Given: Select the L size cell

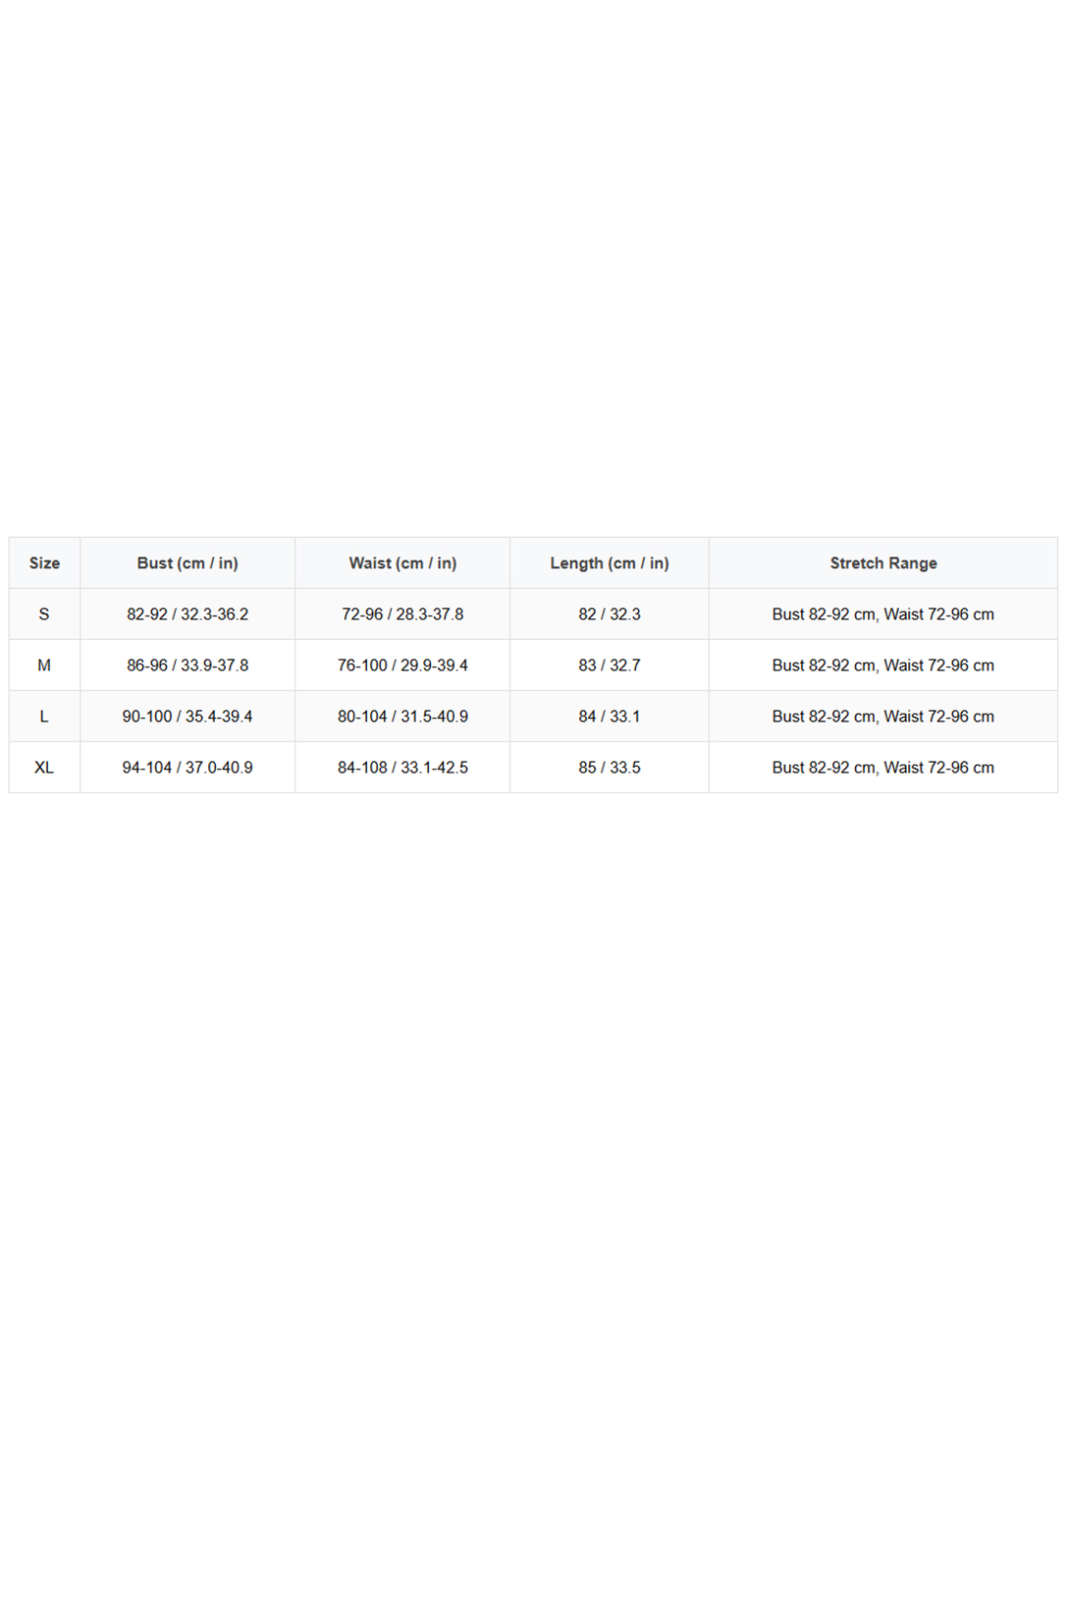Looking at the screenshot, I should click(44, 716).
